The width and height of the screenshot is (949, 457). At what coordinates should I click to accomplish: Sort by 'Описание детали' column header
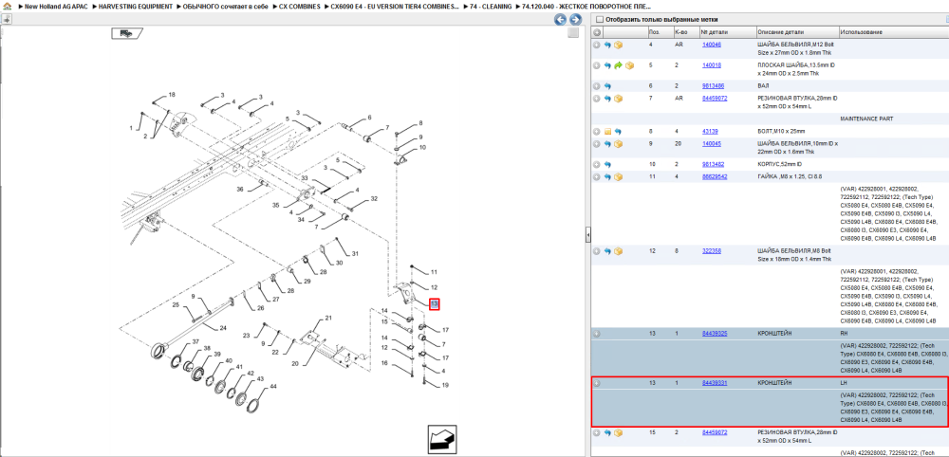780,32
